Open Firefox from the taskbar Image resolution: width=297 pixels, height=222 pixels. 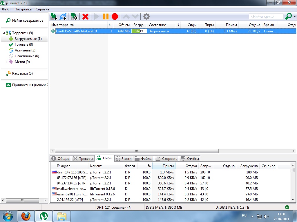[26, 216]
